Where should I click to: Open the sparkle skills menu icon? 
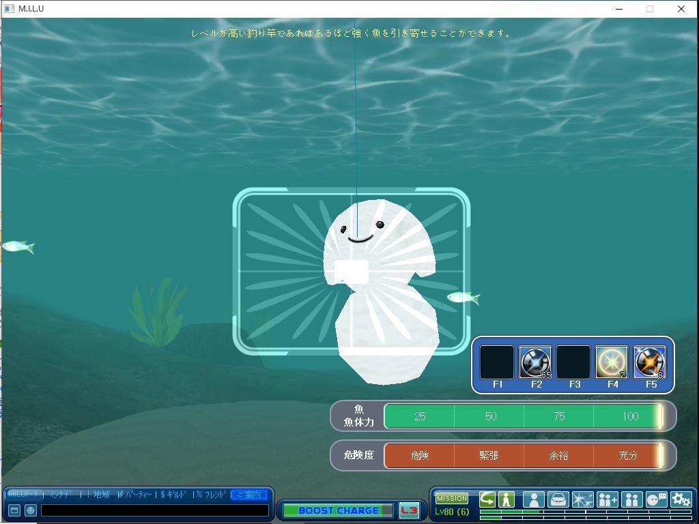(583, 499)
